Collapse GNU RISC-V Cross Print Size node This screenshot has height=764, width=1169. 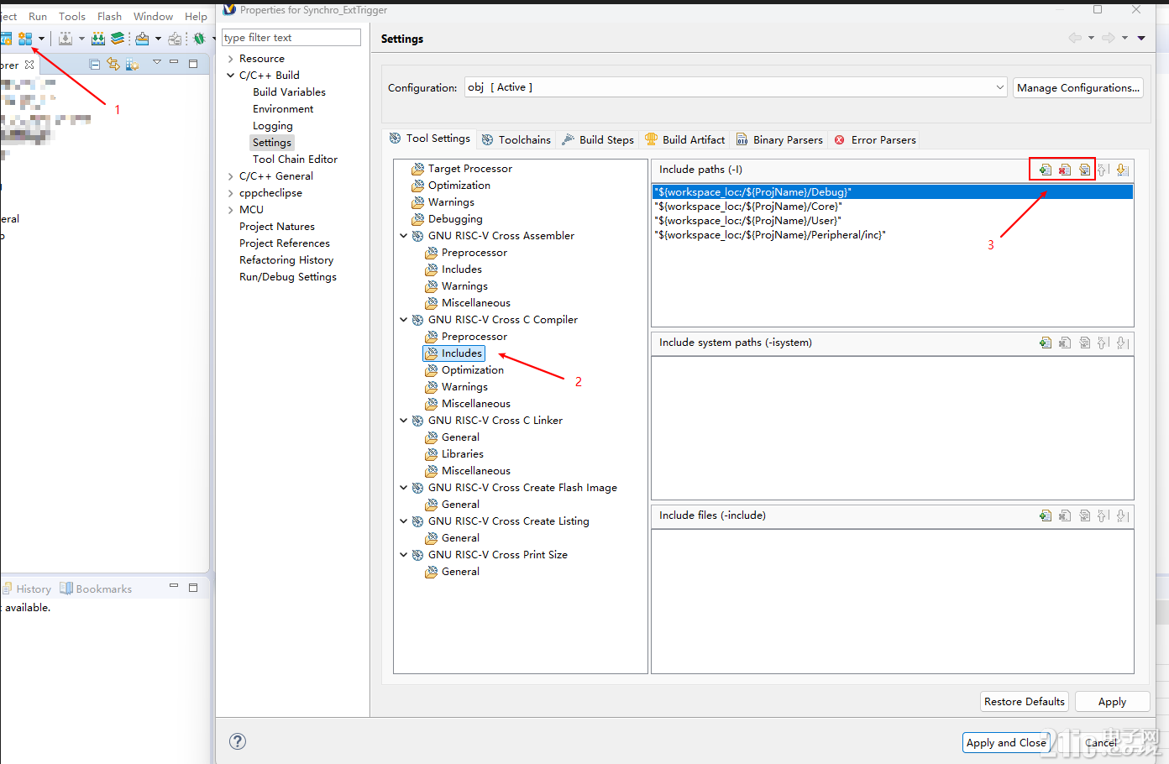404,555
